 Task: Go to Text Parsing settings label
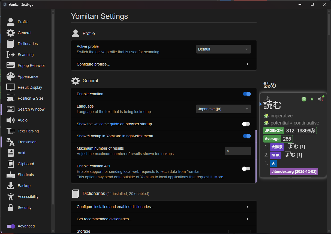[28, 131]
